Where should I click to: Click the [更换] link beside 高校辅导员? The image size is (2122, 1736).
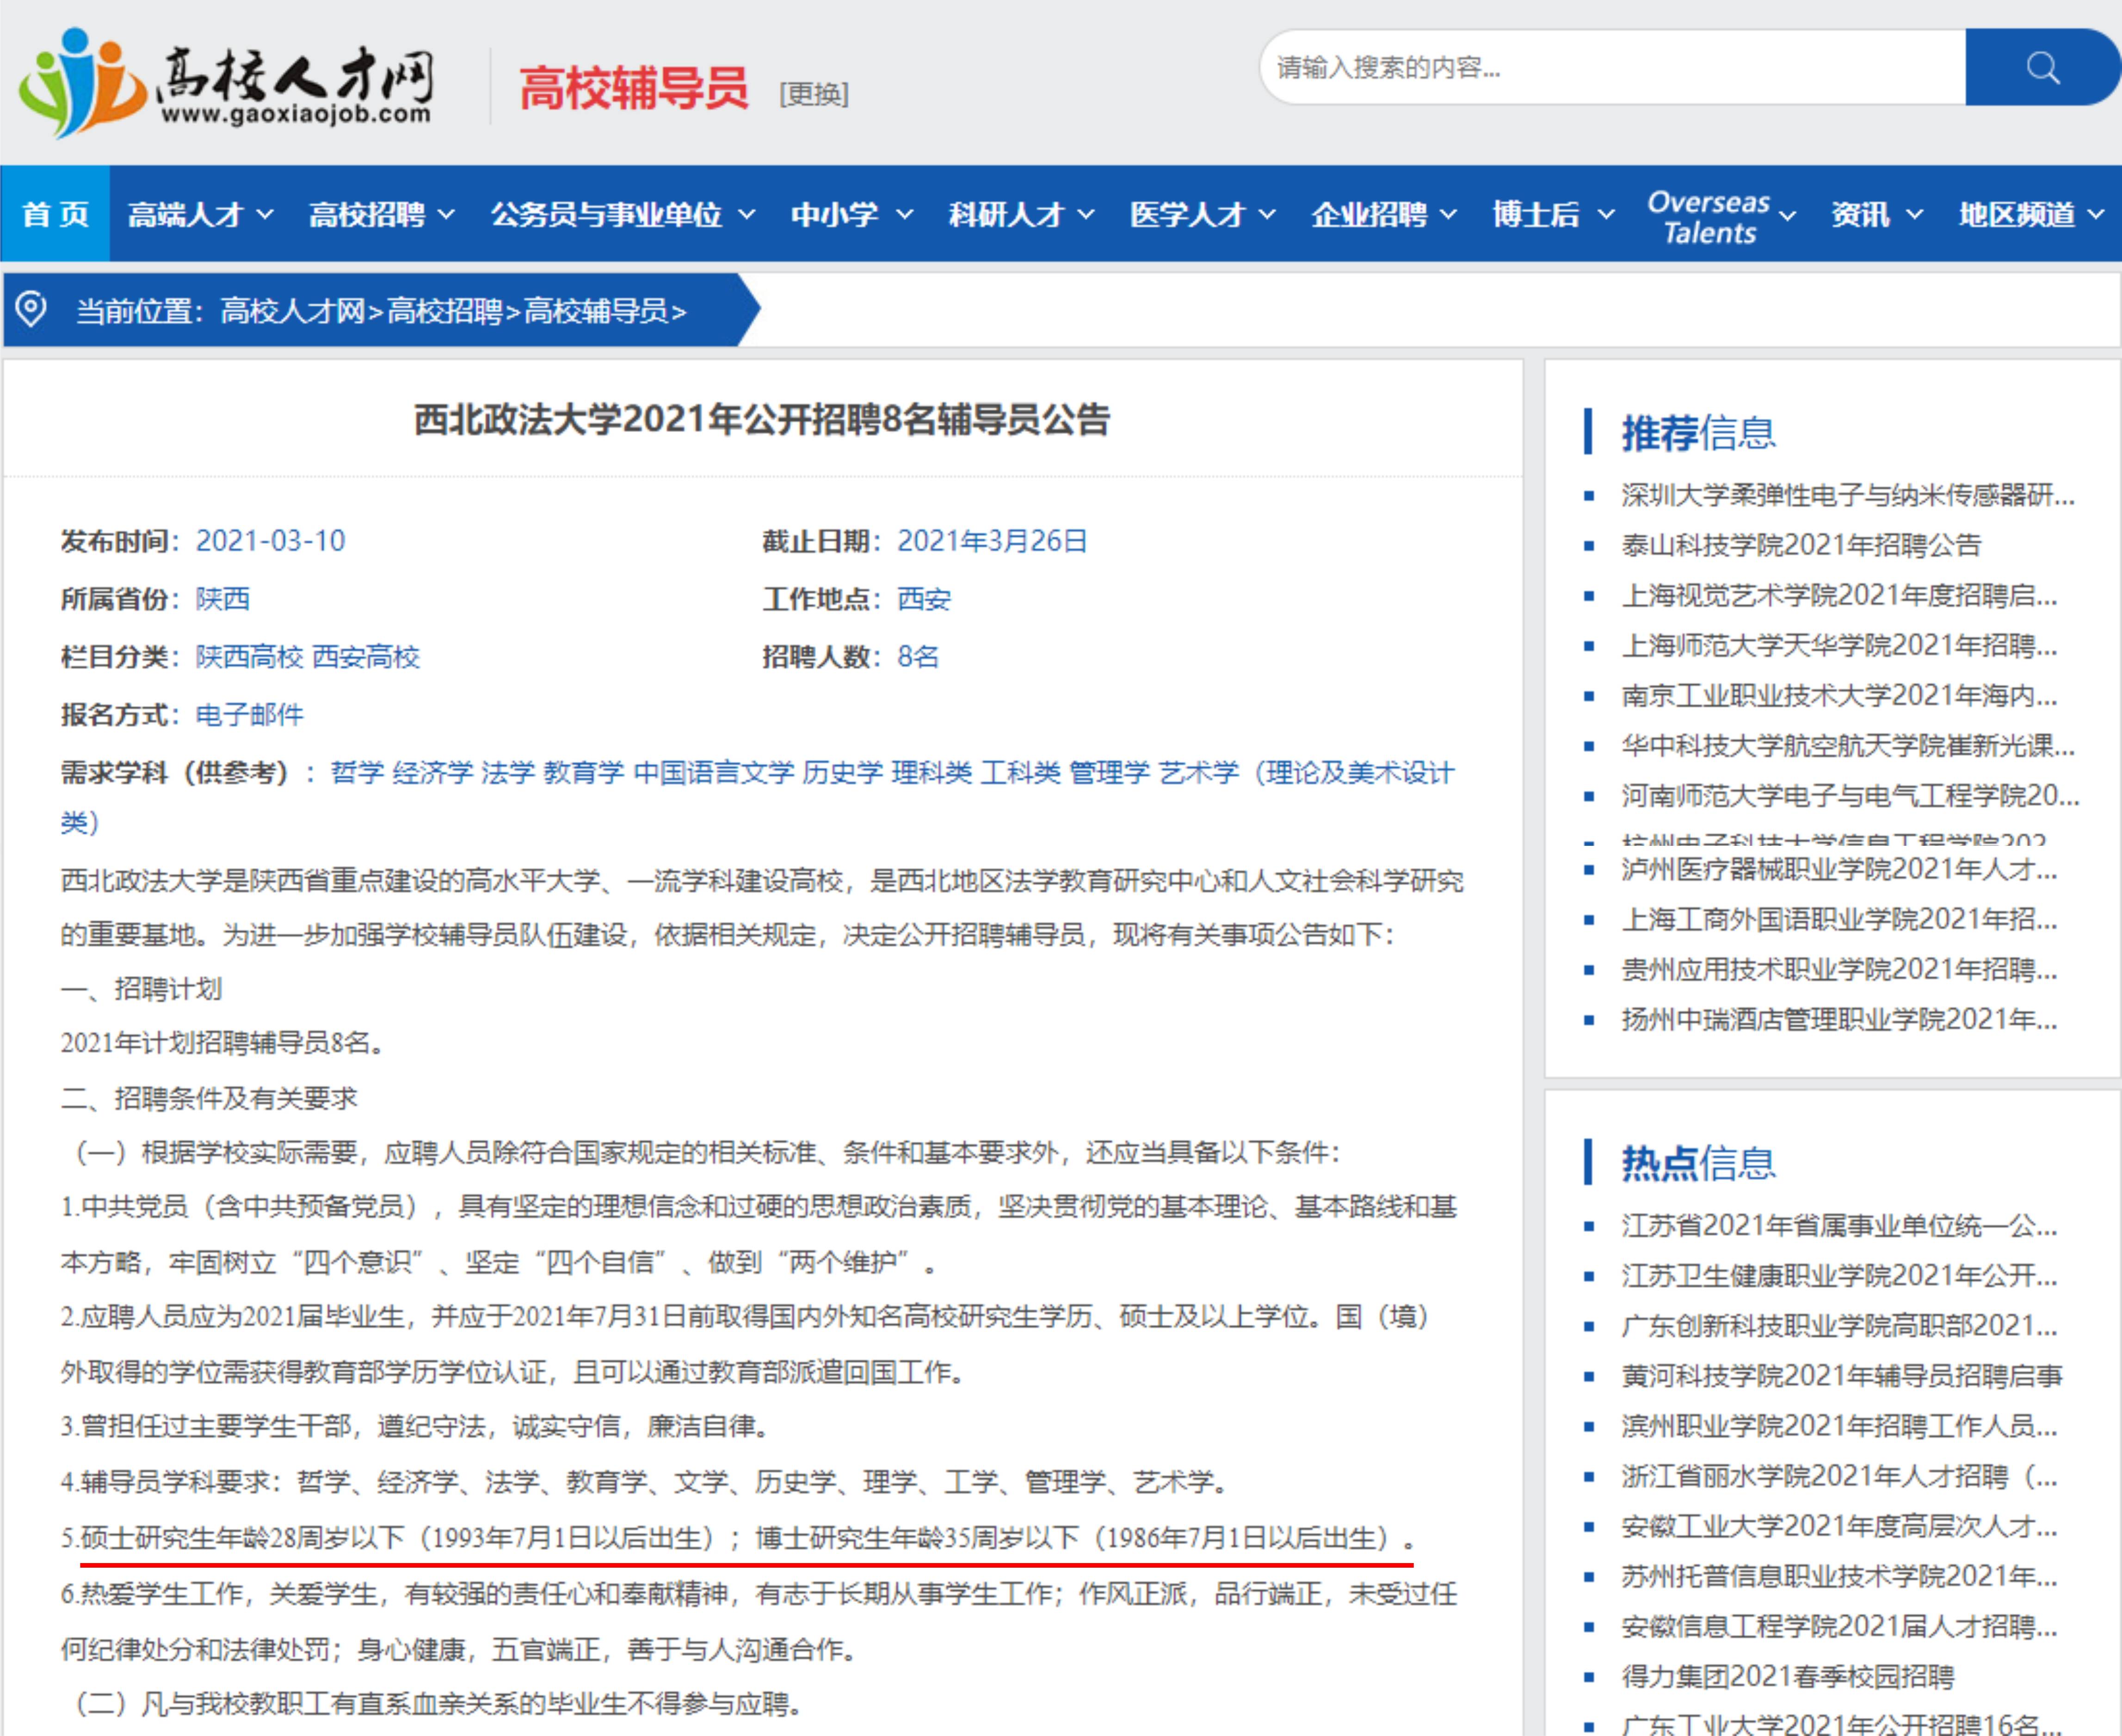pos(813,94)
